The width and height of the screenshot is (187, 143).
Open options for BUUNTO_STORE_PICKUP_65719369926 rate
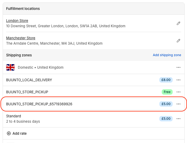[x=178, y=104]
